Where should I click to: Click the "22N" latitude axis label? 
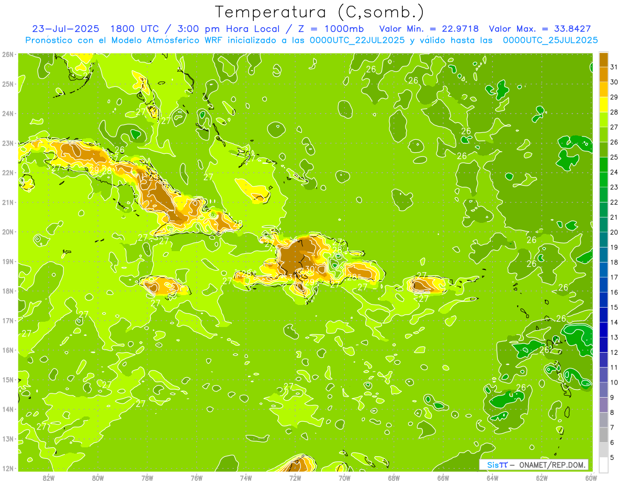tap(8, 173)
